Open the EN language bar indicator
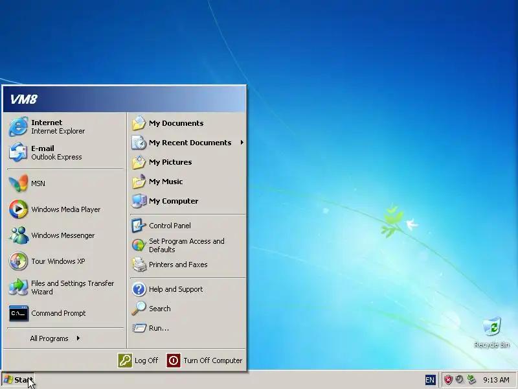Viewport: 518px width, 389px height. click(x=430, y=380)
